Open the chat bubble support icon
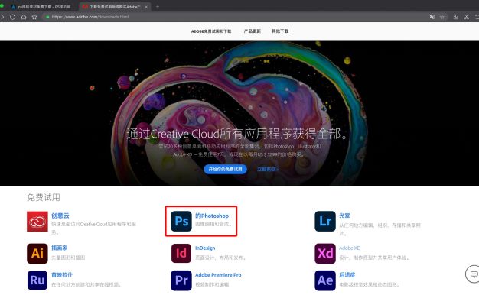Viewport: 479px width, 295px height. coord(473,274)
